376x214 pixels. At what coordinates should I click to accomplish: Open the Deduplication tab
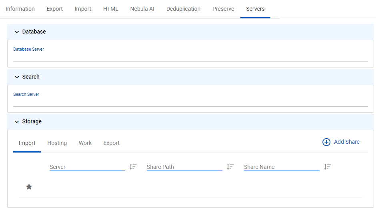184,9
